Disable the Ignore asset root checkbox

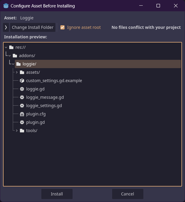pos(62,27)
